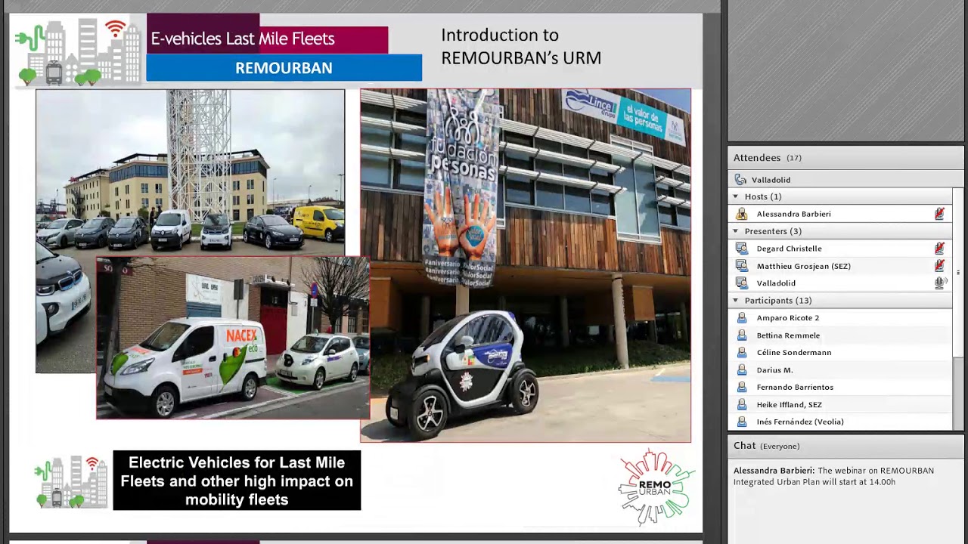Click participant icon beside Amparo Ricote 2
968x544 pixels.
point(741,318)
